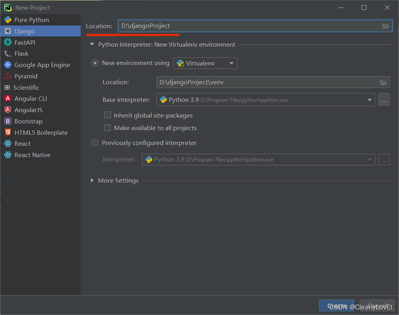Click the Cancel button
The image size is (399, 315).
click(377, 306)
